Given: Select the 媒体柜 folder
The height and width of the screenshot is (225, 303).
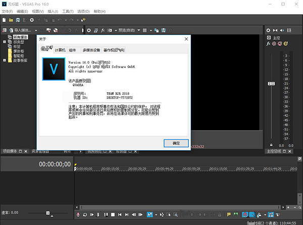Looking at the screenshot, I should (x=19, y=51).
